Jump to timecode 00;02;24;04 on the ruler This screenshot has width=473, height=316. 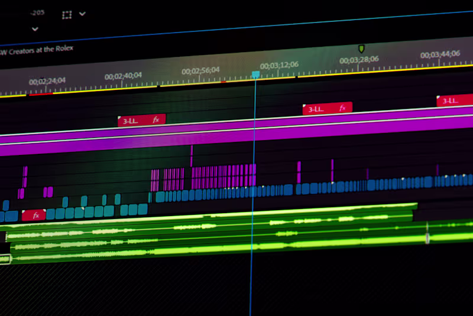(47, 81)
